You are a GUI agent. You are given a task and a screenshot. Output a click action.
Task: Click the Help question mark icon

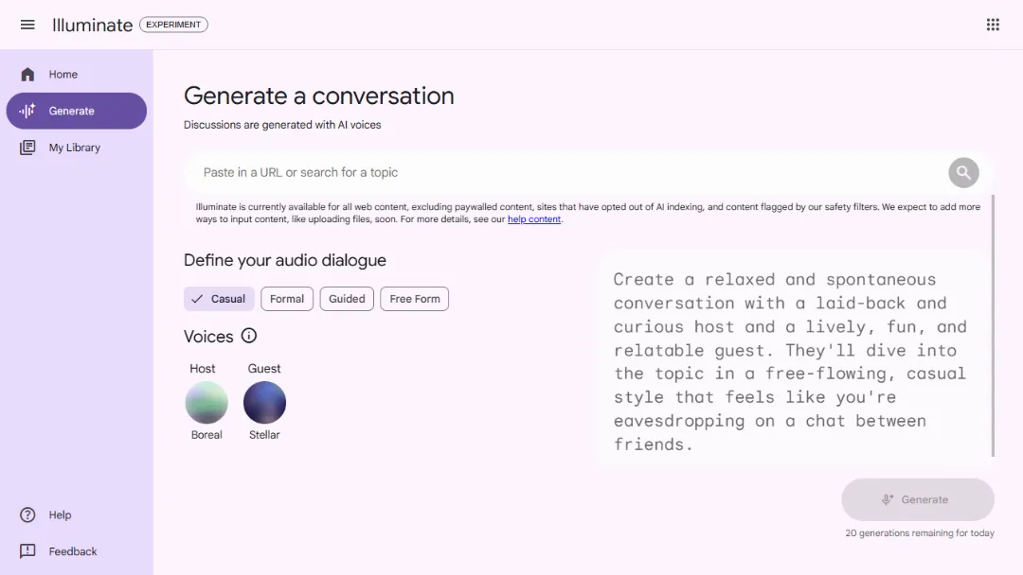(27, 515)
